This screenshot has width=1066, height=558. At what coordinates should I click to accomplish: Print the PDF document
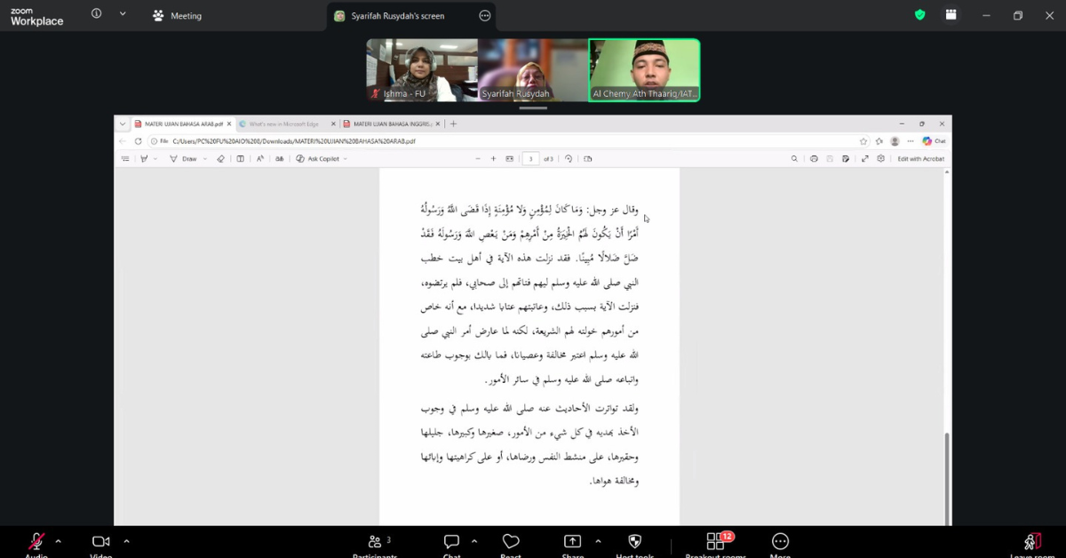point(814,159)
